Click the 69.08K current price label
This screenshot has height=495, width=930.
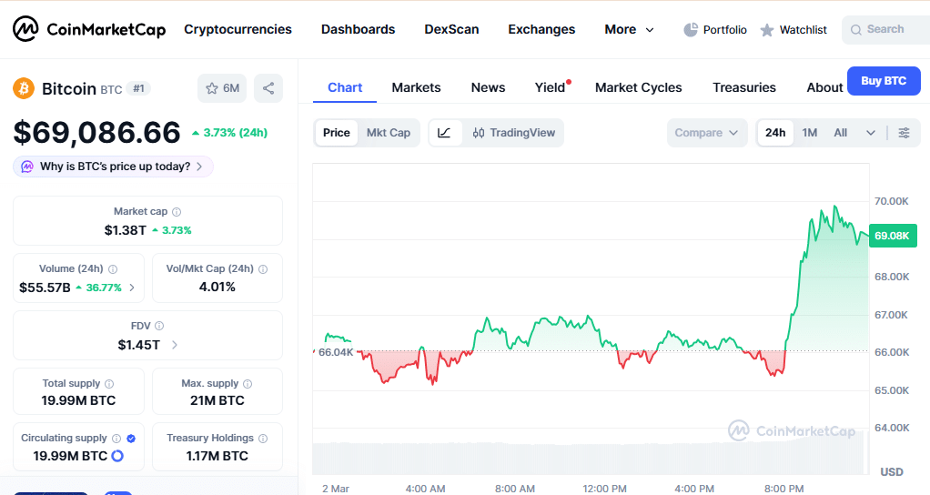coord(893,236)
